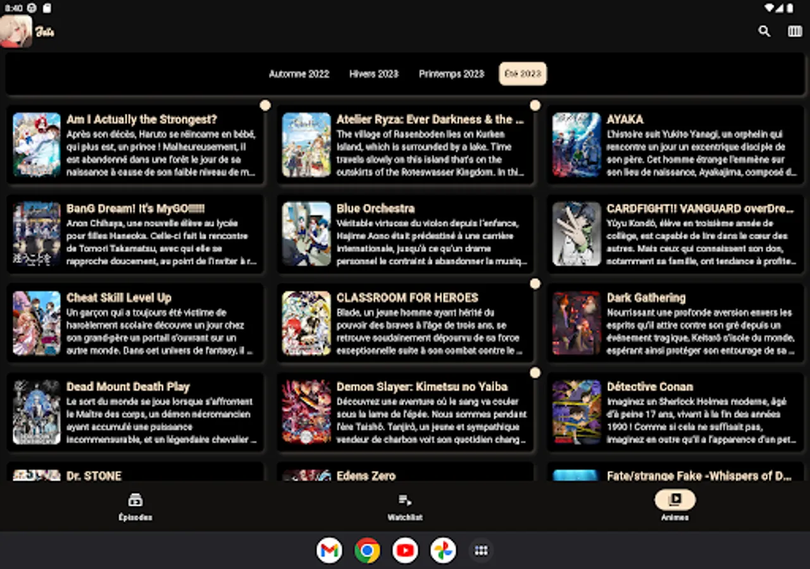Open BanG Dream! It's MyGO!!!!! cover thumbnail
Viewport: 810px width, 569px height.
[x=37, y=234]
